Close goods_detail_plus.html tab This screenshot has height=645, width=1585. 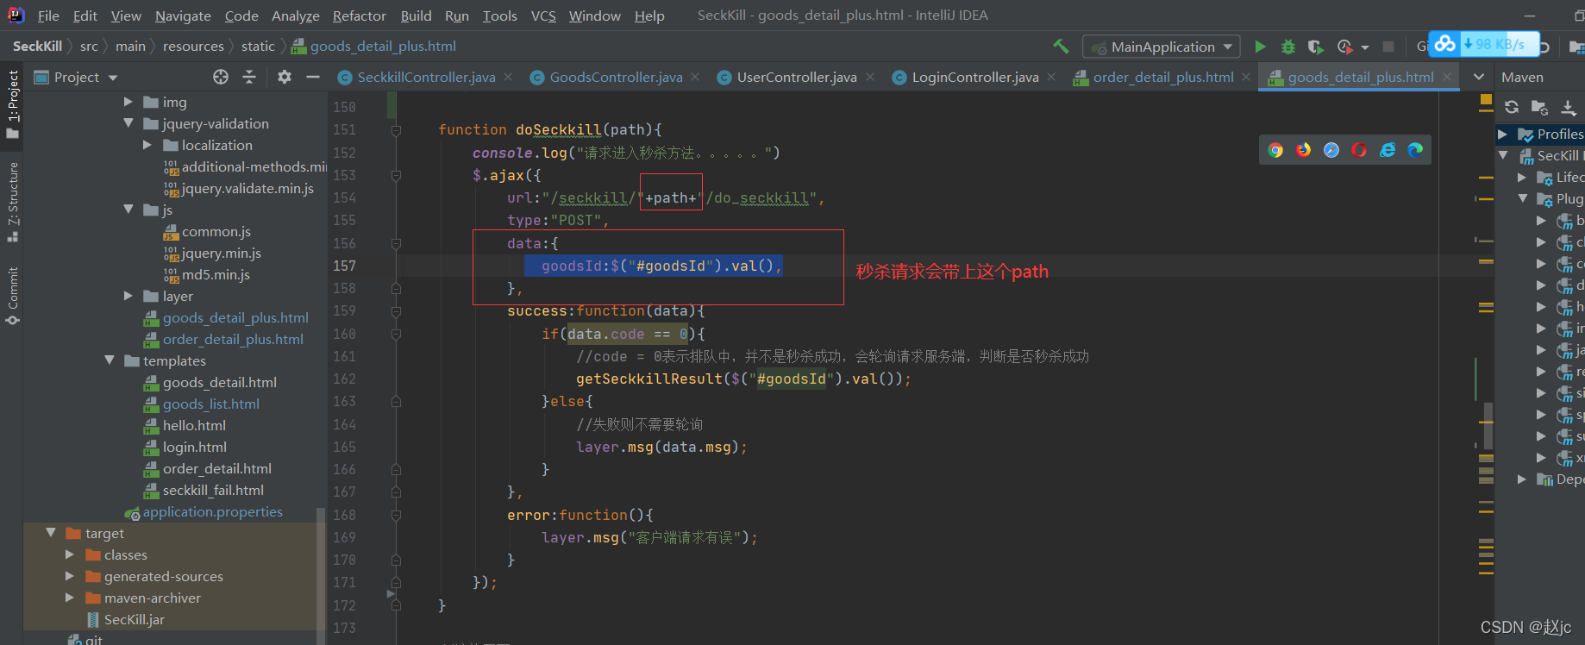coord(1447,77)
